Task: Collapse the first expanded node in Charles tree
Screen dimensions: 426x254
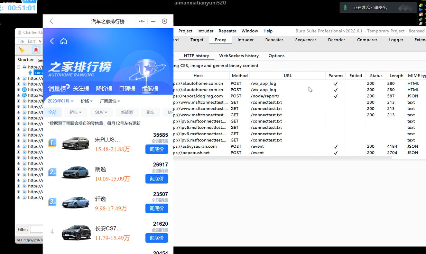Action: coord(19,67)
